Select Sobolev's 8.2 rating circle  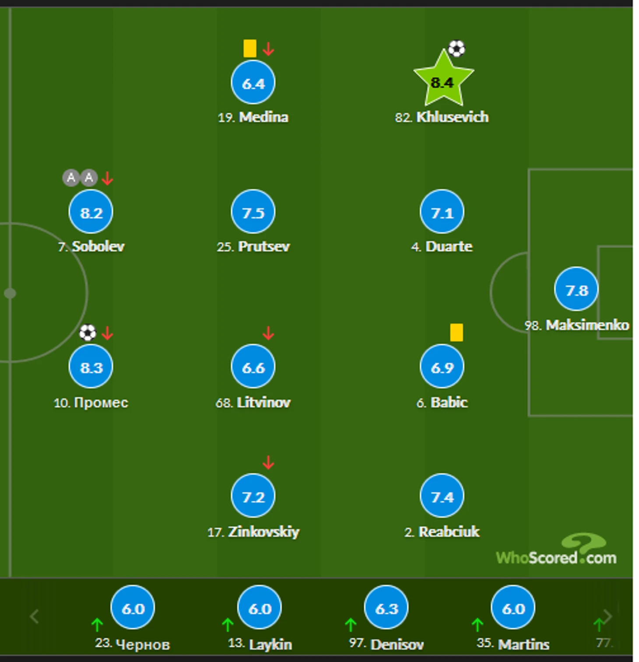tap(91, 211)
